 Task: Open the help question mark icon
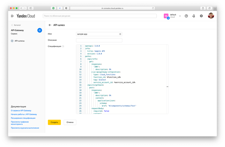tap(186, 16)
